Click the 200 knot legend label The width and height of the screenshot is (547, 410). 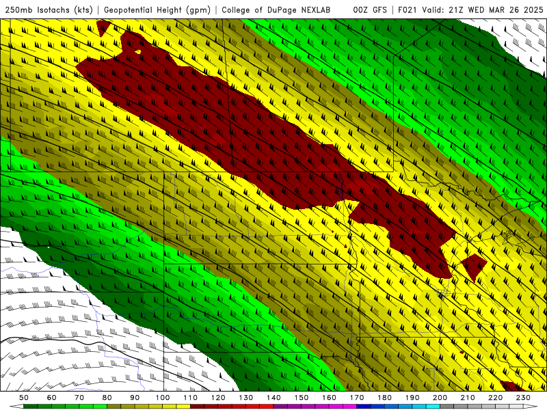[440, 398]
